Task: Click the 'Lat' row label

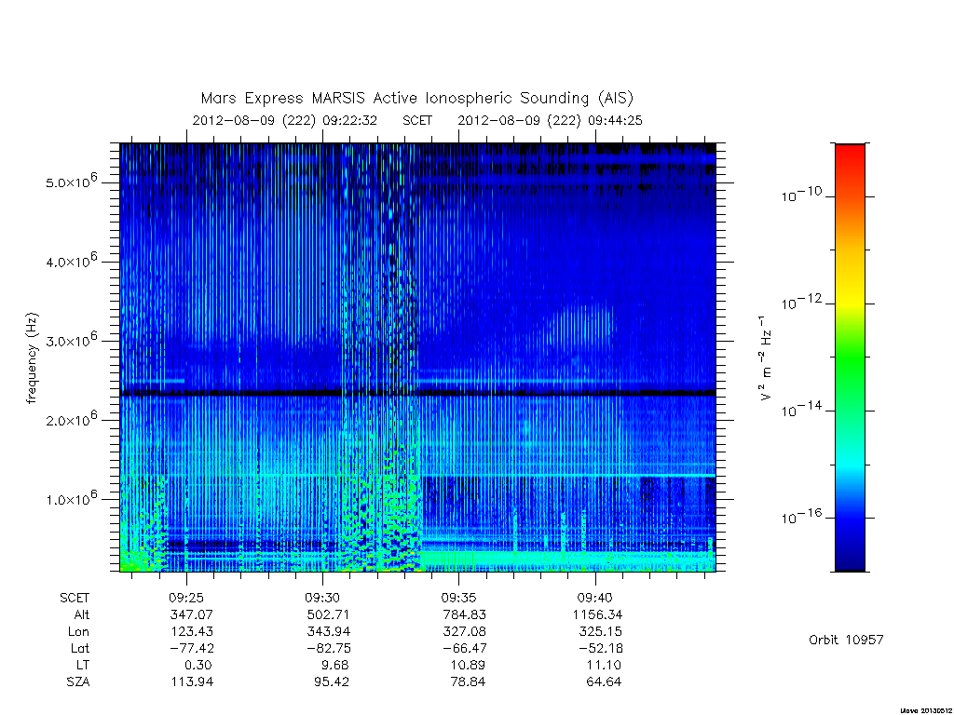Action: 80,648
